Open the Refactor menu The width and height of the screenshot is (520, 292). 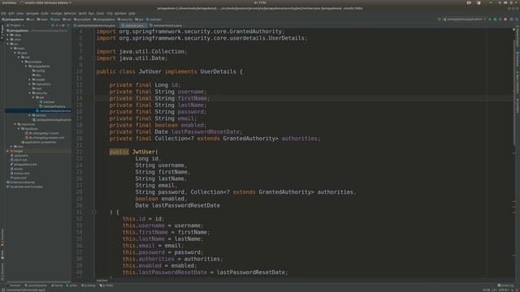tap(70, 14)
